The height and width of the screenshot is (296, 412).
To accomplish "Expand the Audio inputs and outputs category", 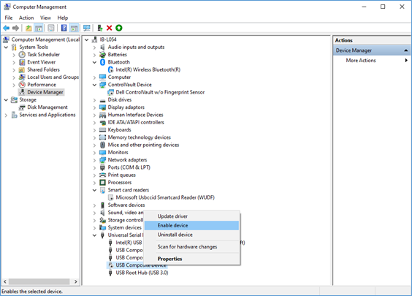I will pyautogui.click(x=94, y=48).
